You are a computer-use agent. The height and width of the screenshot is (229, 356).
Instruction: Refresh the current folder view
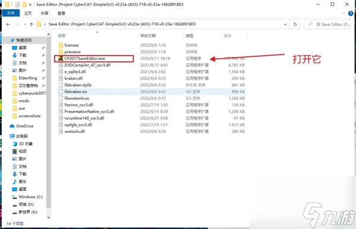295,24
